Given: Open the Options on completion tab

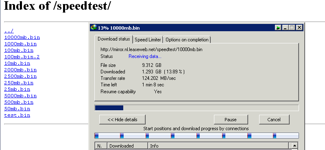Looking at the screenshot, I should click(x=187, y=40).
